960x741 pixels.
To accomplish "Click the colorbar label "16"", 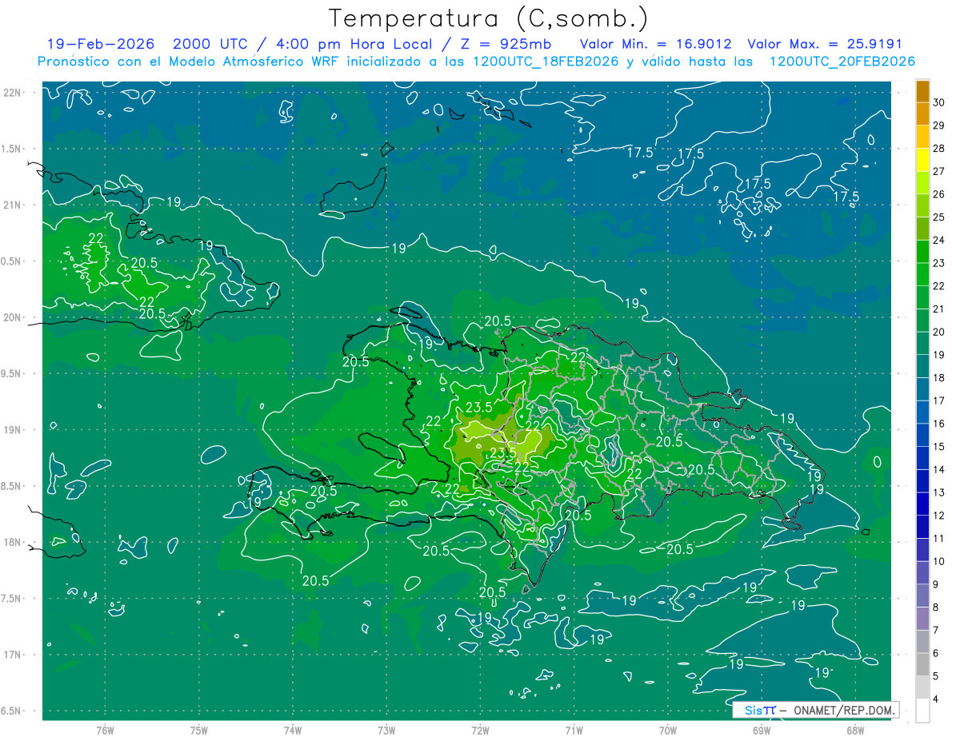I will pyautogui.click(x=939, y=424).
